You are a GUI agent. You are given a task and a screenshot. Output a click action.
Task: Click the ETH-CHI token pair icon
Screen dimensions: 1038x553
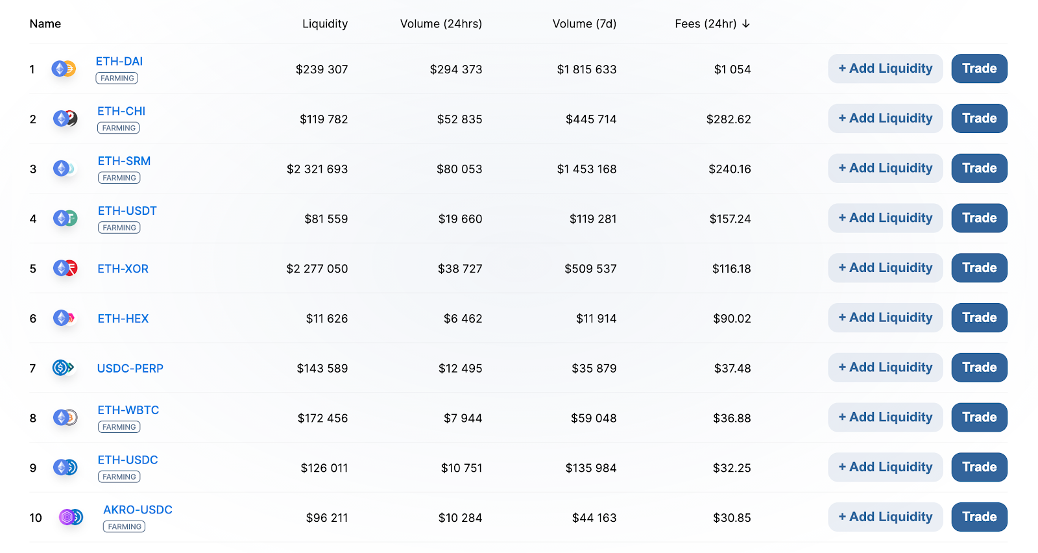[65, 119]
